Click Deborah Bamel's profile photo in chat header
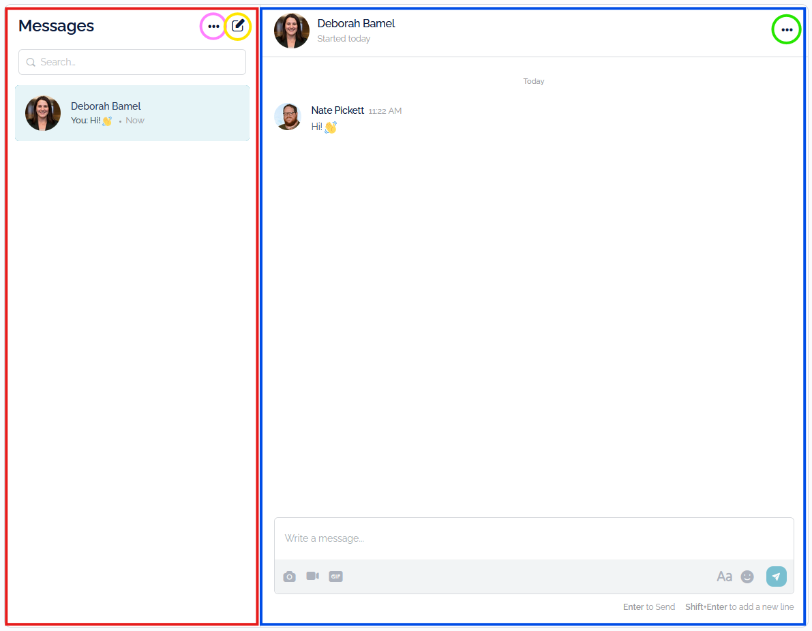 coord(292,31)
